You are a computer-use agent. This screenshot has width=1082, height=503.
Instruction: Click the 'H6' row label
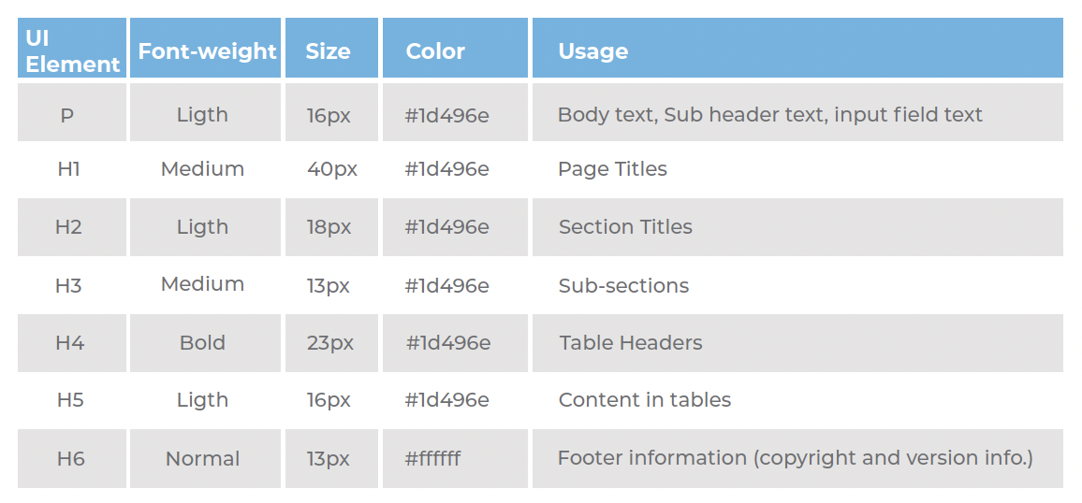[70, 458]
